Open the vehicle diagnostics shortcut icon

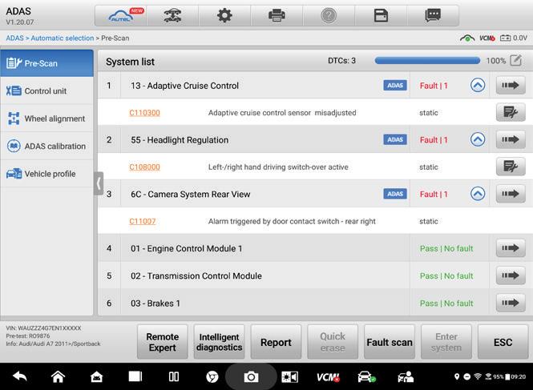pyautogui.click(x=366, y=376)
